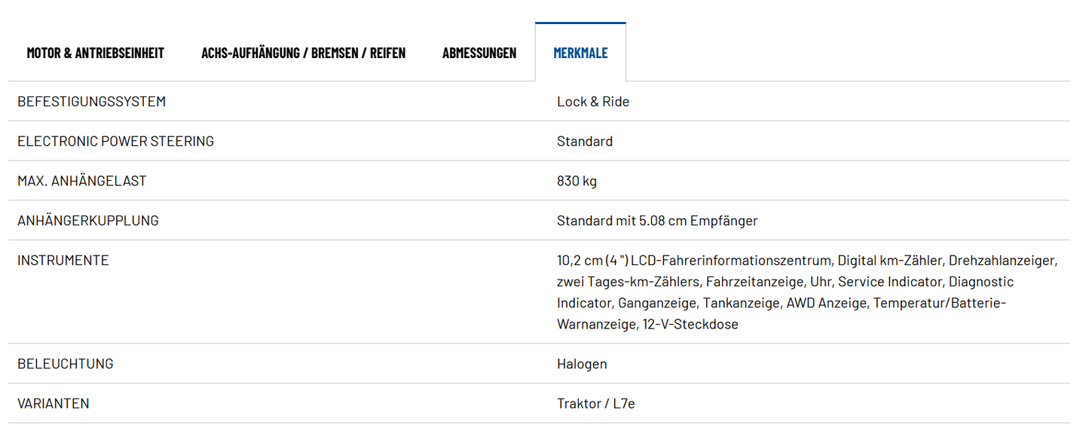Click the Max. Anhängelast row label

pyautogui.click(x=81, y=182)
